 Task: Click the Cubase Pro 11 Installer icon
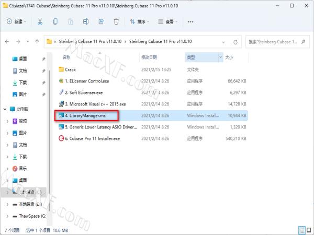tap(61, 138)
